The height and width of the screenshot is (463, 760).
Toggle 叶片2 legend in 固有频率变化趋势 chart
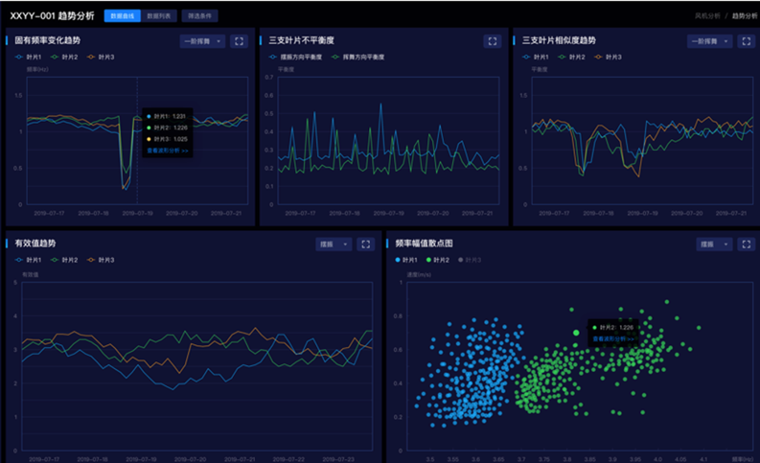[x=64, y=57]
